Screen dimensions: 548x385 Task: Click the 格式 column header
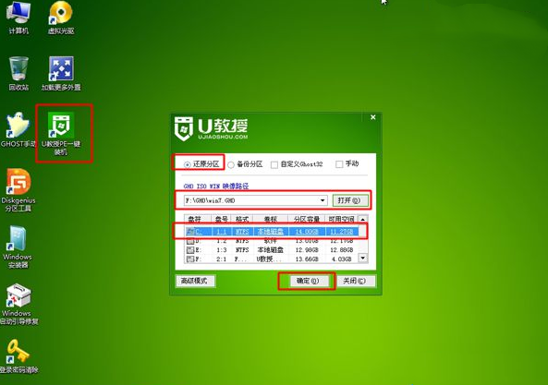point(242,219)
